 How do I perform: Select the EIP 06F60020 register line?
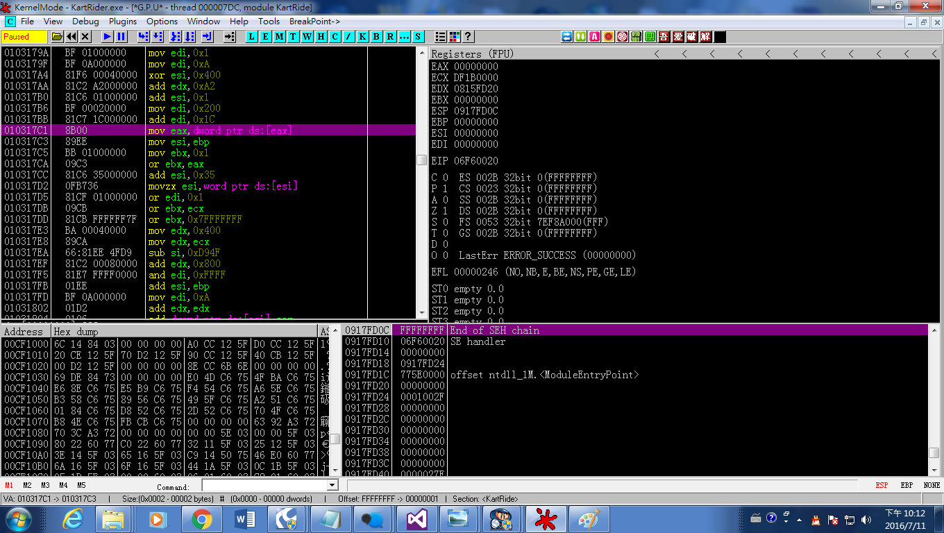pos(465,161)
